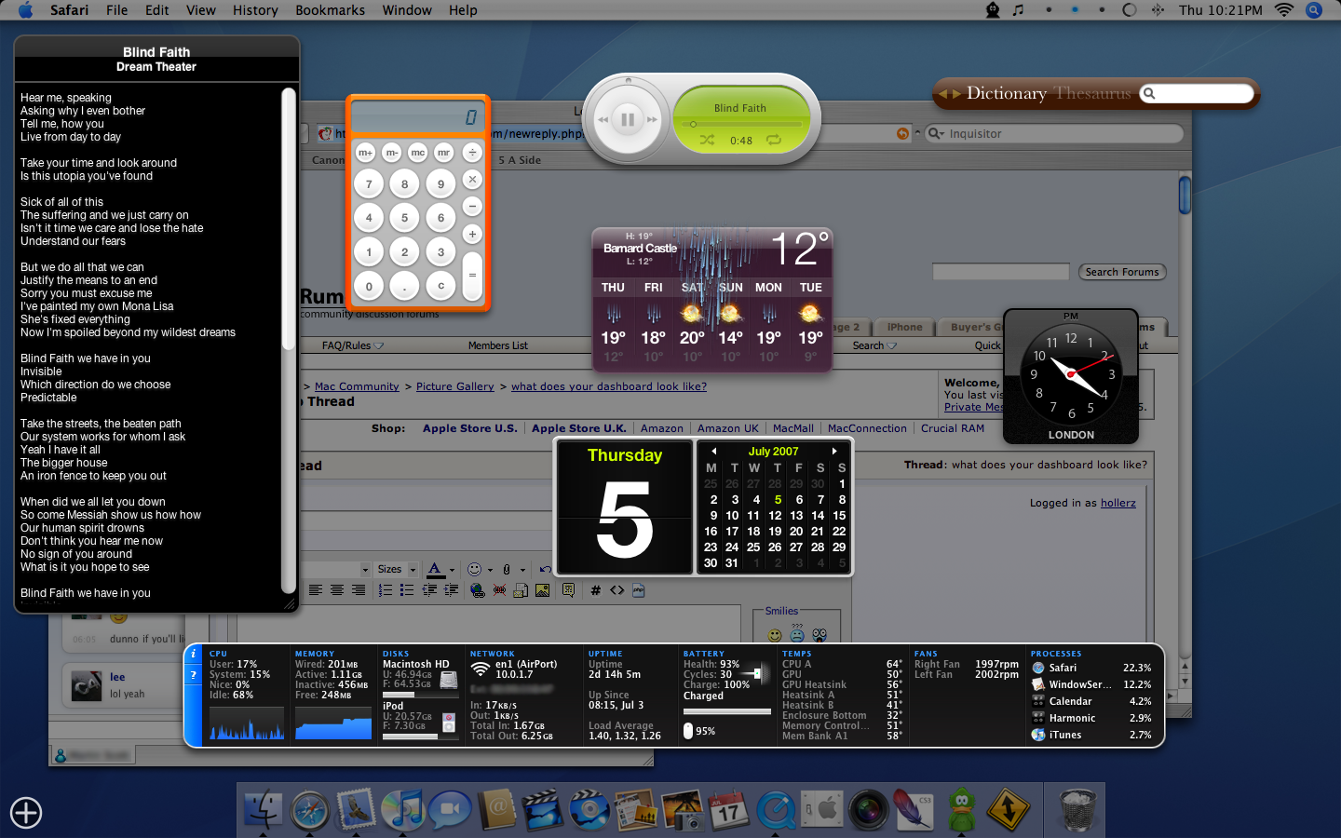Click the paperclip attachment icon
The image size is (1341, 838).
(x=507, y=569)
